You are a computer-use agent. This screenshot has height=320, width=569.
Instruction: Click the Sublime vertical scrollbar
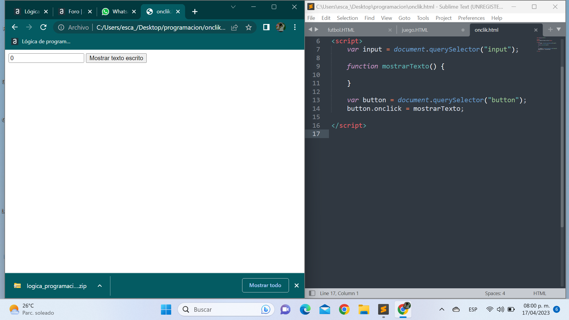[x=562, y=147]
